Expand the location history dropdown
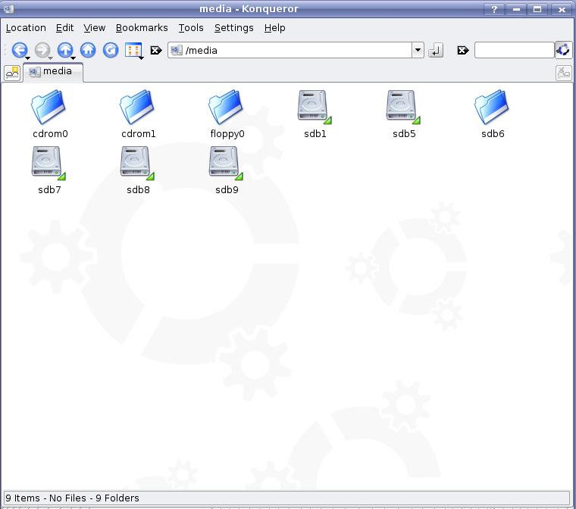576x509 pixels. 418,50
